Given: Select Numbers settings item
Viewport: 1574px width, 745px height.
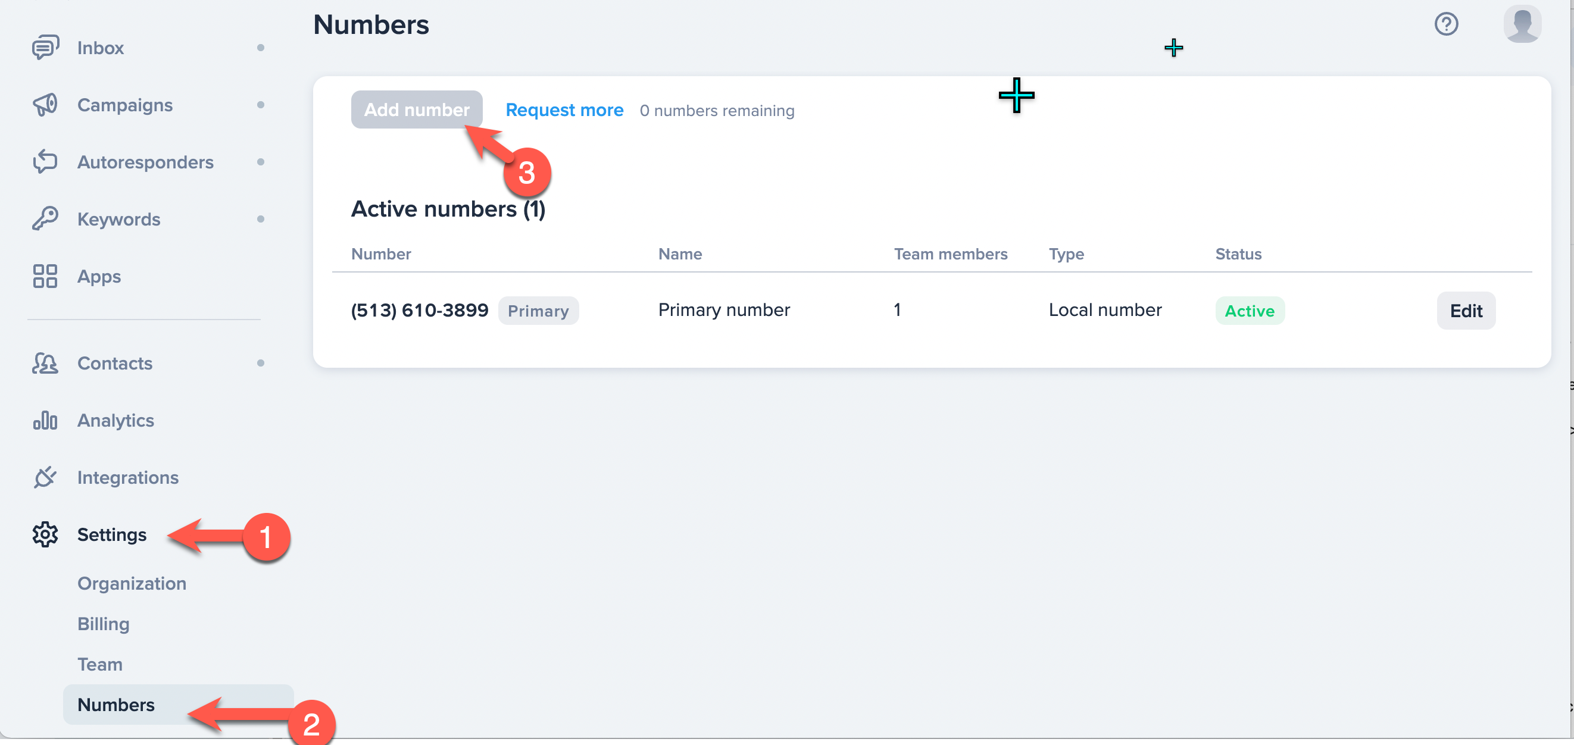Looking at the screenshot, I should tap(178, 705).
